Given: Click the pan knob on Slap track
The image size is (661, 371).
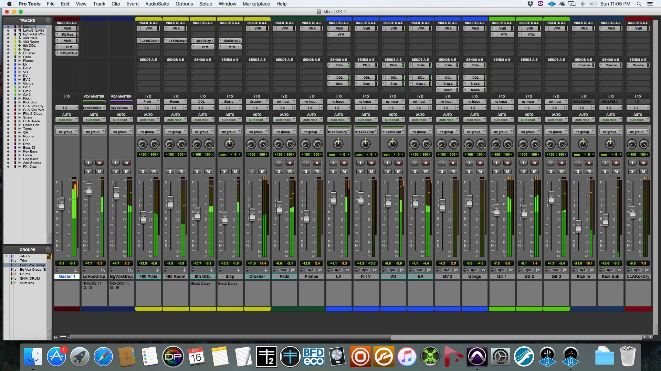Looking at the screenshot, I should (230, 144).
